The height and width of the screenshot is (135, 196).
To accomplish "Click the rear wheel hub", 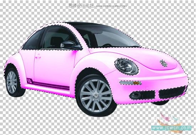I will [12, 82].
